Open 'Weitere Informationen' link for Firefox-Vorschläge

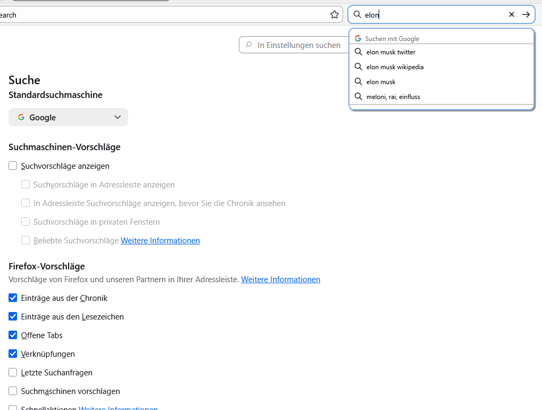click(280, 279)
